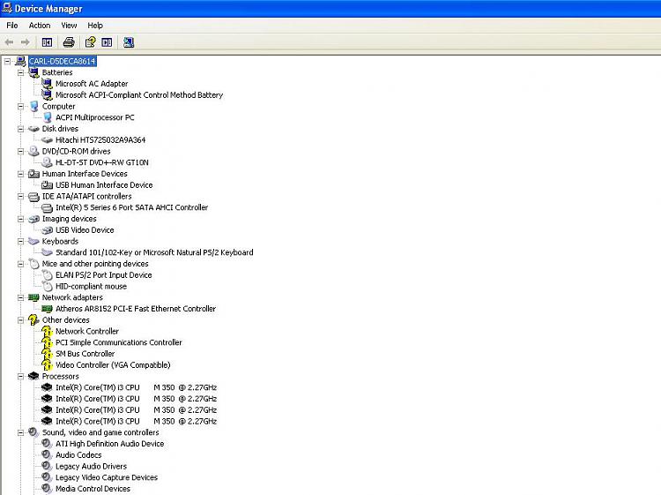The image size is (661, 495).
Task: Click the Legacy Audio Drivers icon
Action: point(48,466)
